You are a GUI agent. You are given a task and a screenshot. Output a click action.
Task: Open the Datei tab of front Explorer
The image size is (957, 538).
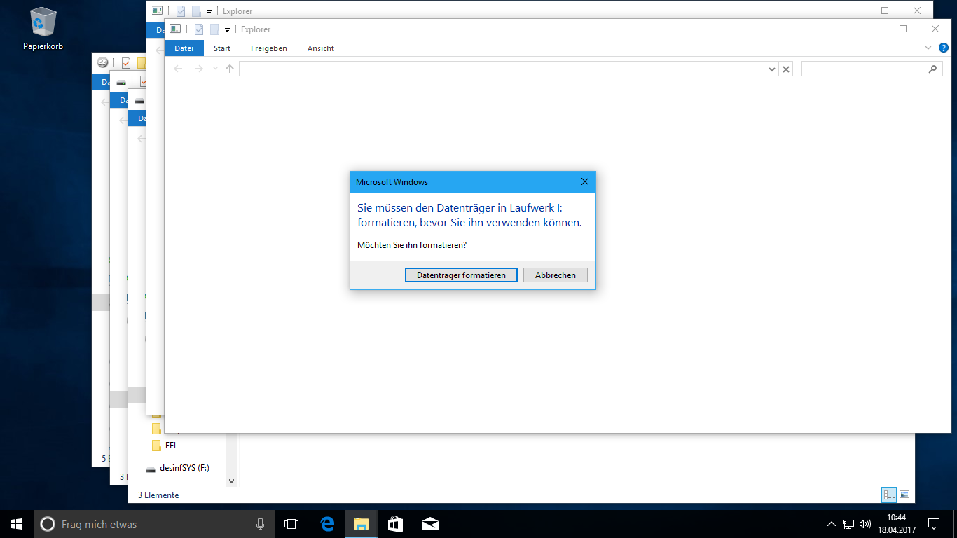coord(184,48)
